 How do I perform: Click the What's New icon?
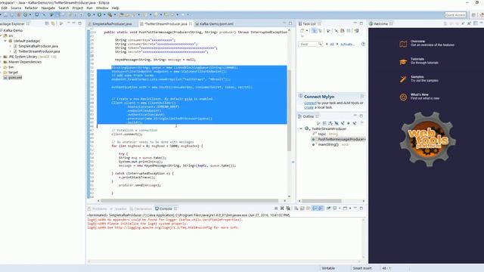403,97
